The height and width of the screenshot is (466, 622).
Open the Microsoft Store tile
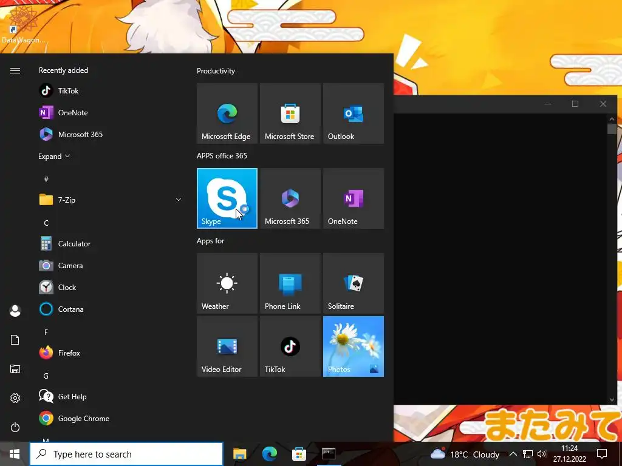coord(290,113)
